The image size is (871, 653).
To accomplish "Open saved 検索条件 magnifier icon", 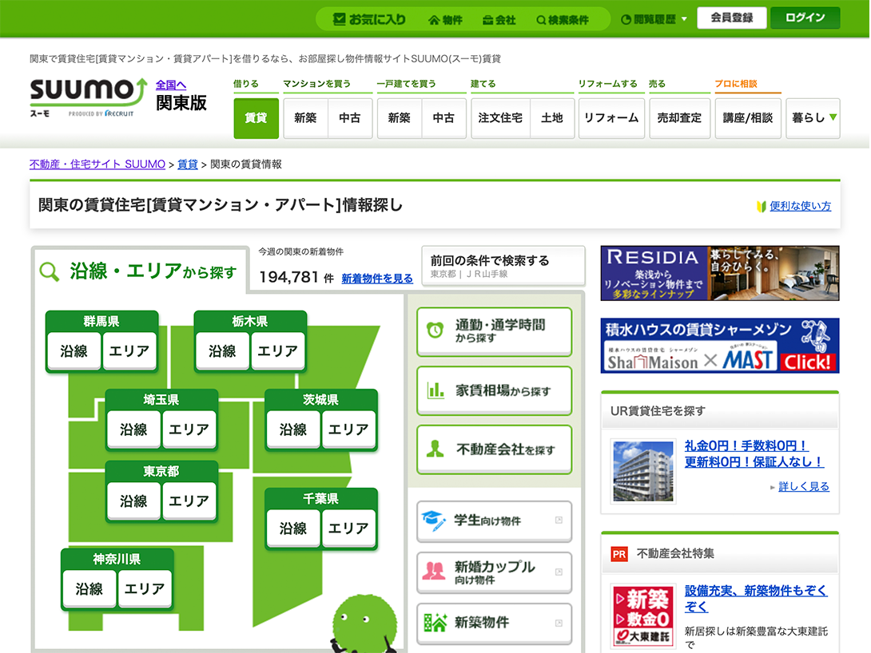I will pos(541,21).
